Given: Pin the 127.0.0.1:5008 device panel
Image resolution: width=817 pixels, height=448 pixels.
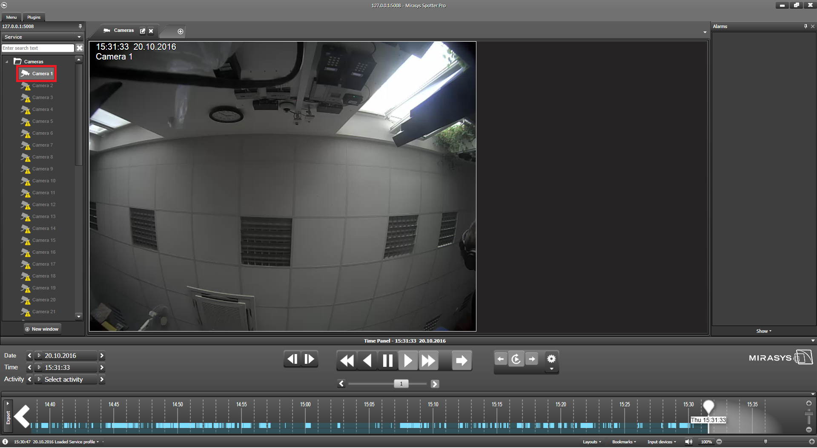Looking at the screenshot, I should click(80, 26).
